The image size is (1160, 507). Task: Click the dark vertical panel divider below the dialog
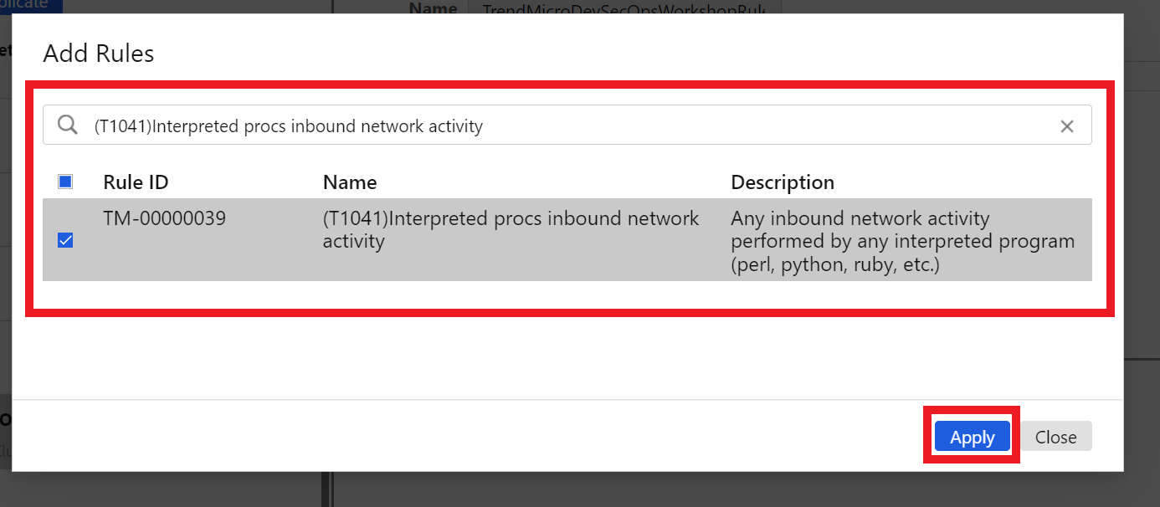[327, 489]
